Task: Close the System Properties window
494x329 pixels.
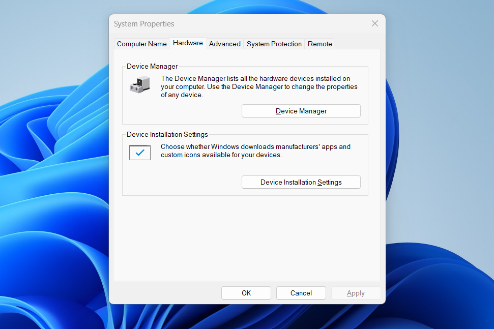Action: coord(374,23)
